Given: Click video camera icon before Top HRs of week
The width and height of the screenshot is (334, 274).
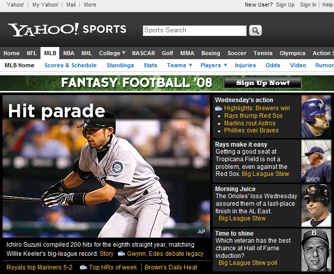Looking at the screenshot, I should [x=83, y=267].
